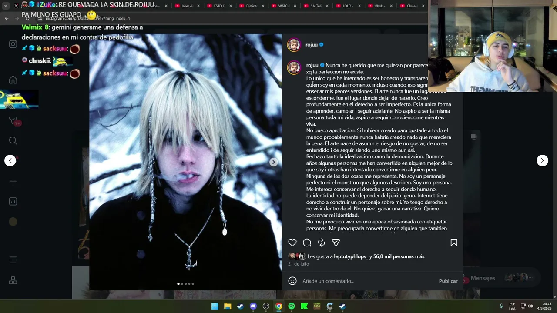Screen dimensions: 557x313
Task: Close the LOLO browser tab
Action: [x=359, y=6]
